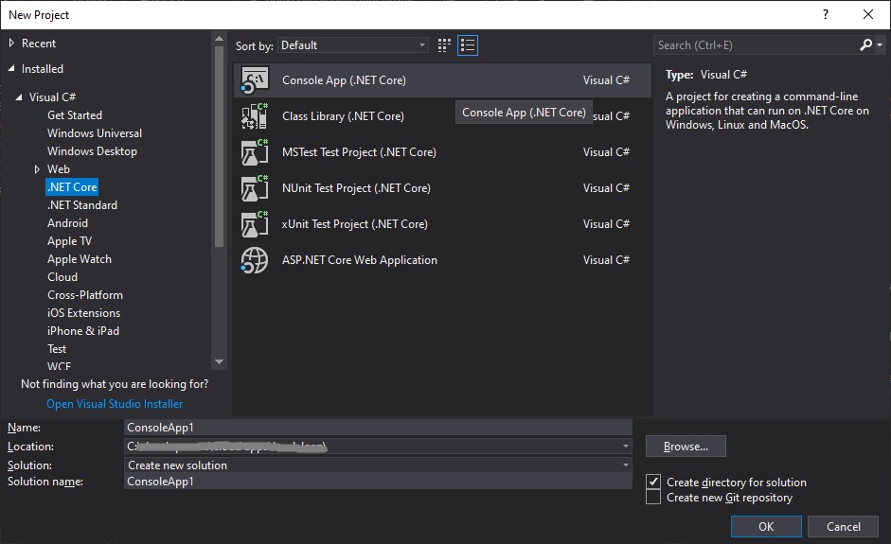The image size is (891, 544).
Task: Click the Search (Ctrl+E) box
Action: (x=756, y=45)
